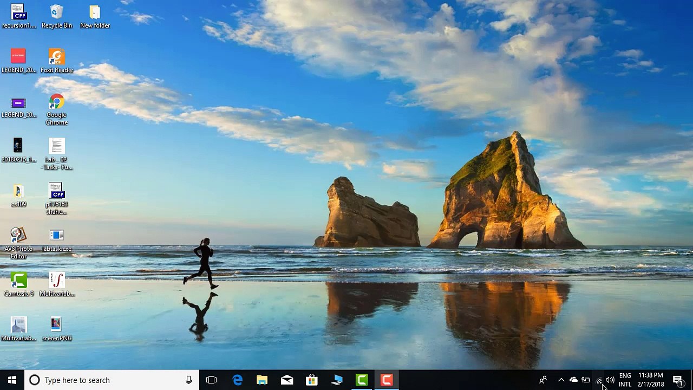Select the New folder desktop icon
693x390 pixels.
pos(95,16)
